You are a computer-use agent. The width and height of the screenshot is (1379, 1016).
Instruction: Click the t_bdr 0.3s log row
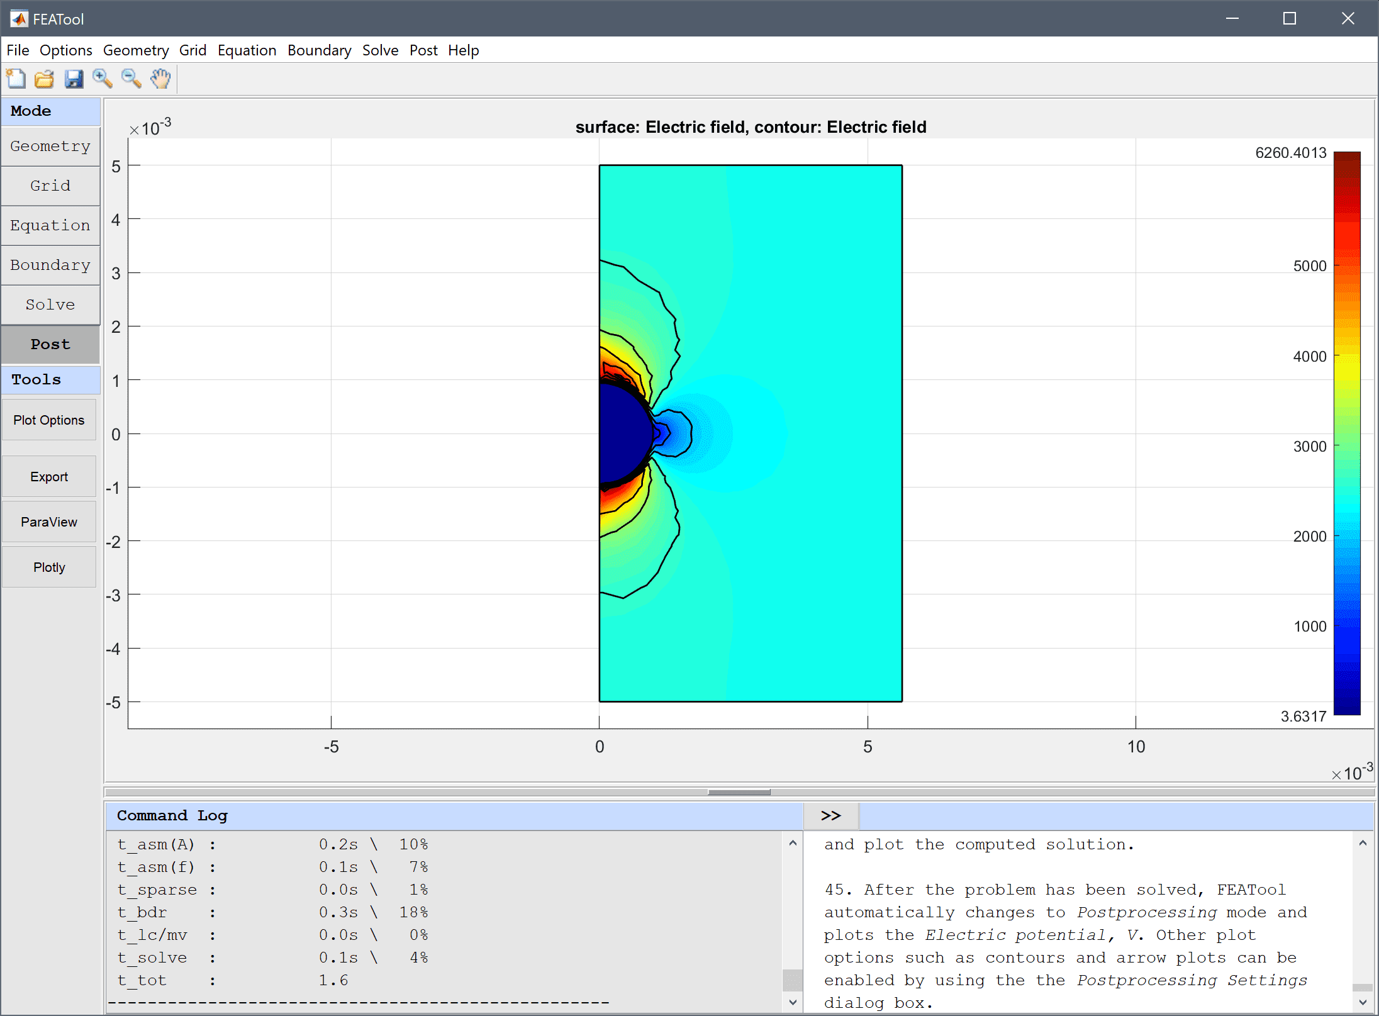272,912
